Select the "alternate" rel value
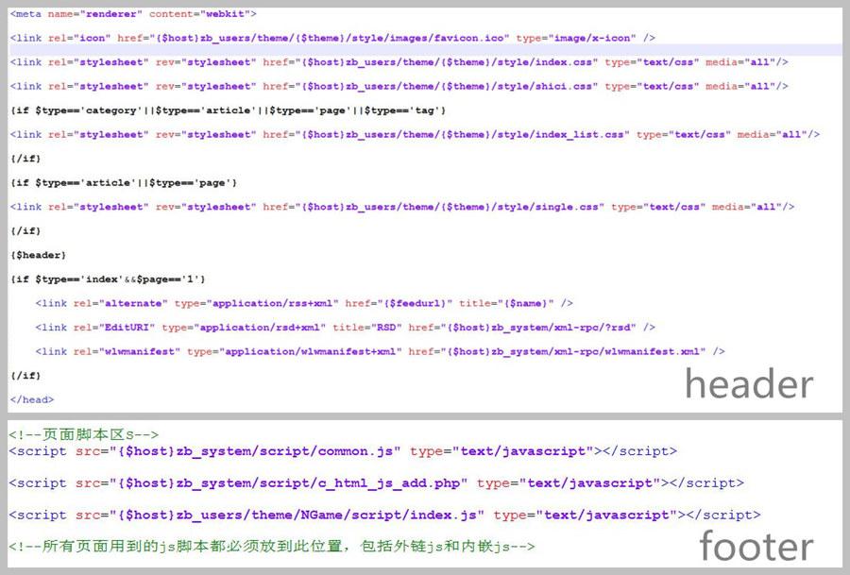850x575 pixels. 133,303
